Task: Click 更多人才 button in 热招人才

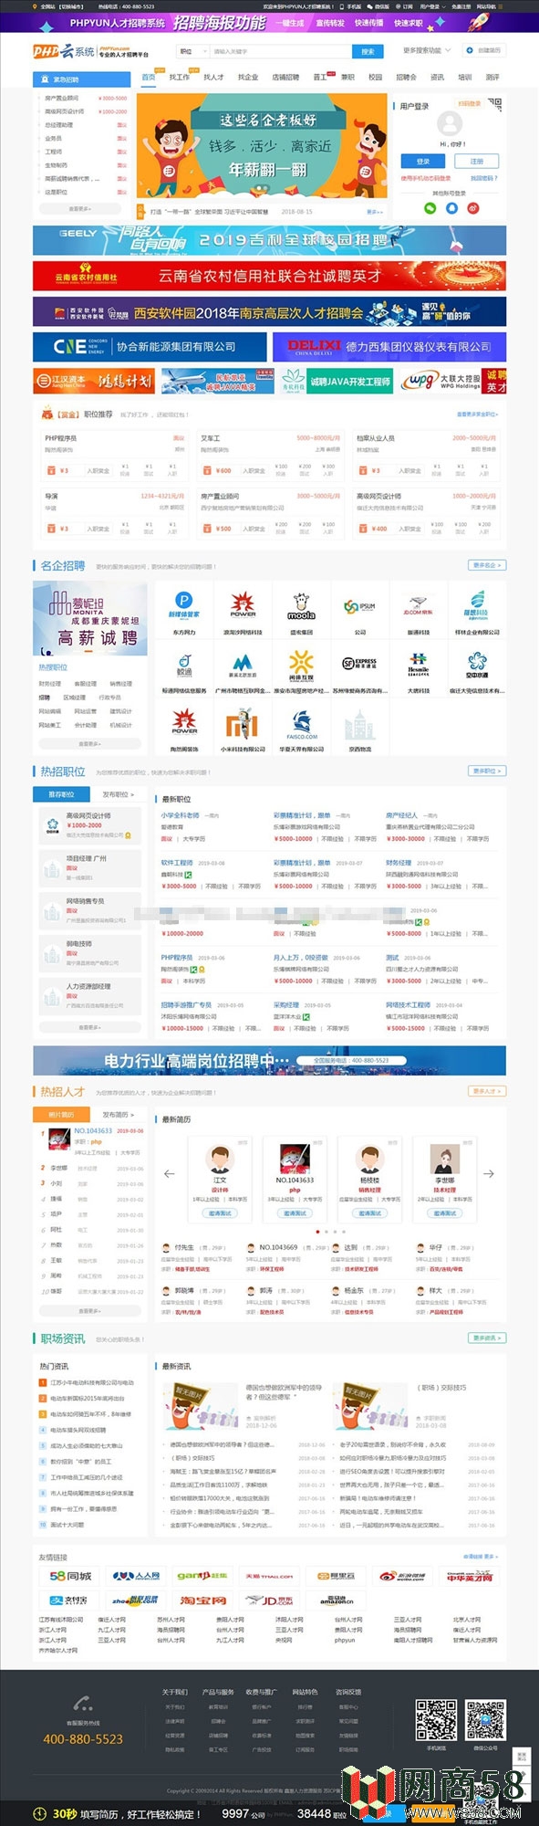Action: [487, 1091]
